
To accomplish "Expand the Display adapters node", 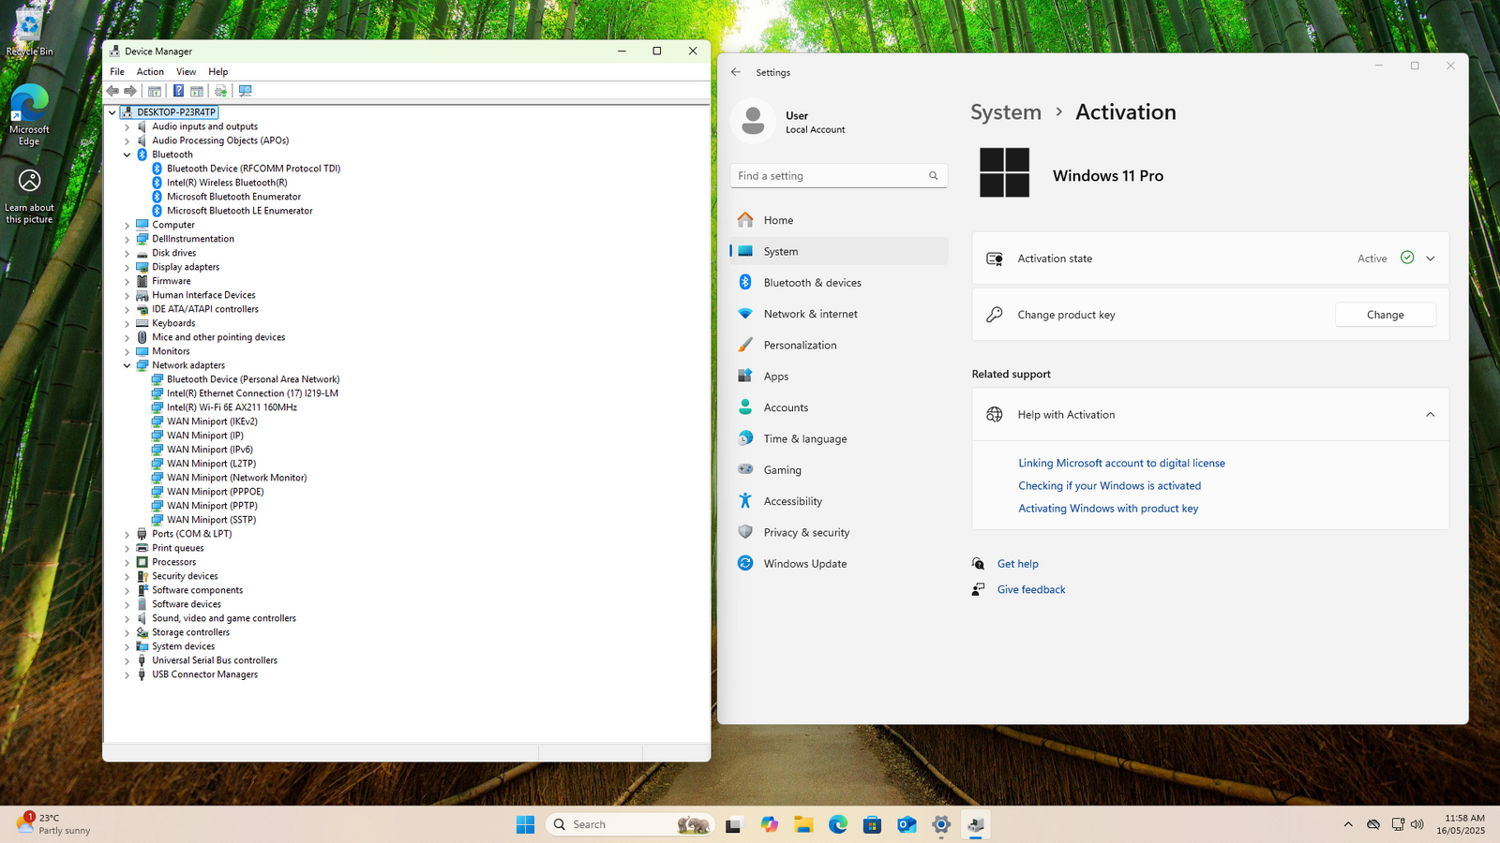I will click(127, 267).
